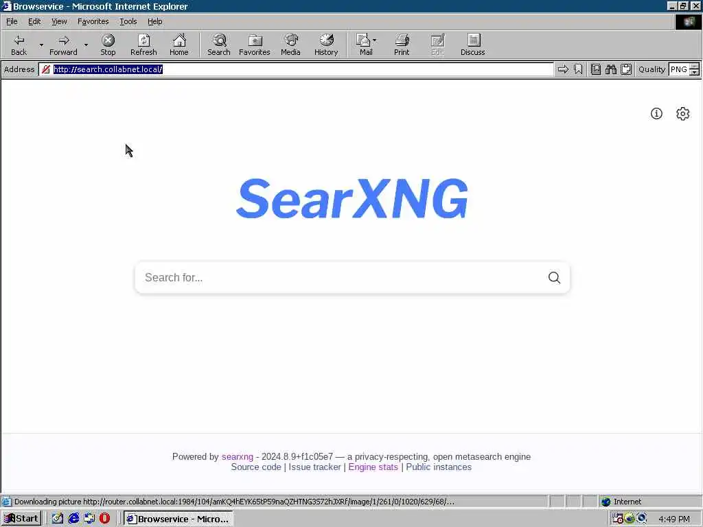This screenshot has width=703, height=527.
Task: Click the bookmark ribbon icon beside the Go arrow
Action: (x=578, y=69)
